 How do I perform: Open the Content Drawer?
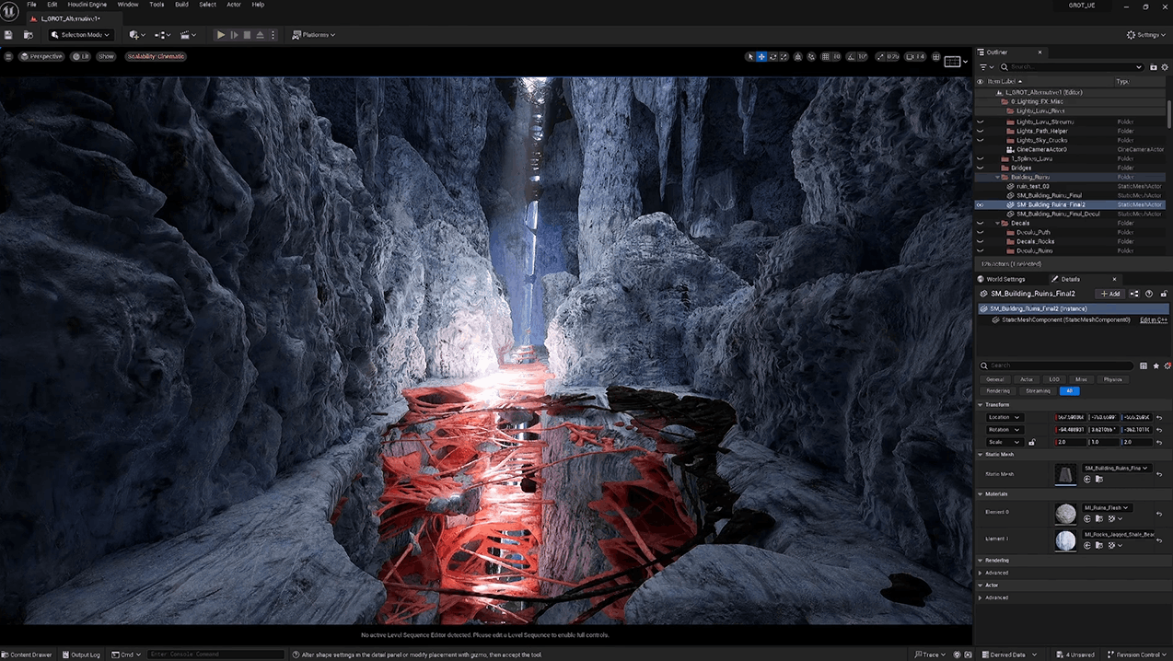click(27, 655)
